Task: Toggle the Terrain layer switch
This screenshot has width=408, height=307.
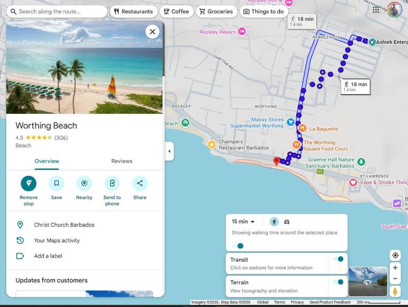Action: [x=339, y=282]
